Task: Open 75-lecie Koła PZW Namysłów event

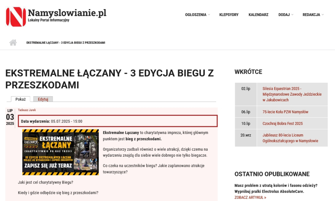Action: pyautogui.click(x=285, y=112)
